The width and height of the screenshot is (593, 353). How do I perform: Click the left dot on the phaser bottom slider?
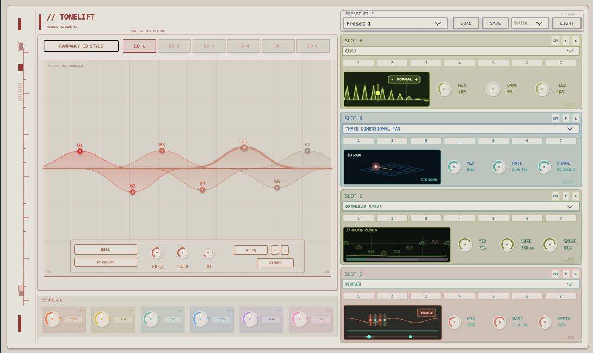tap(369, 336)
